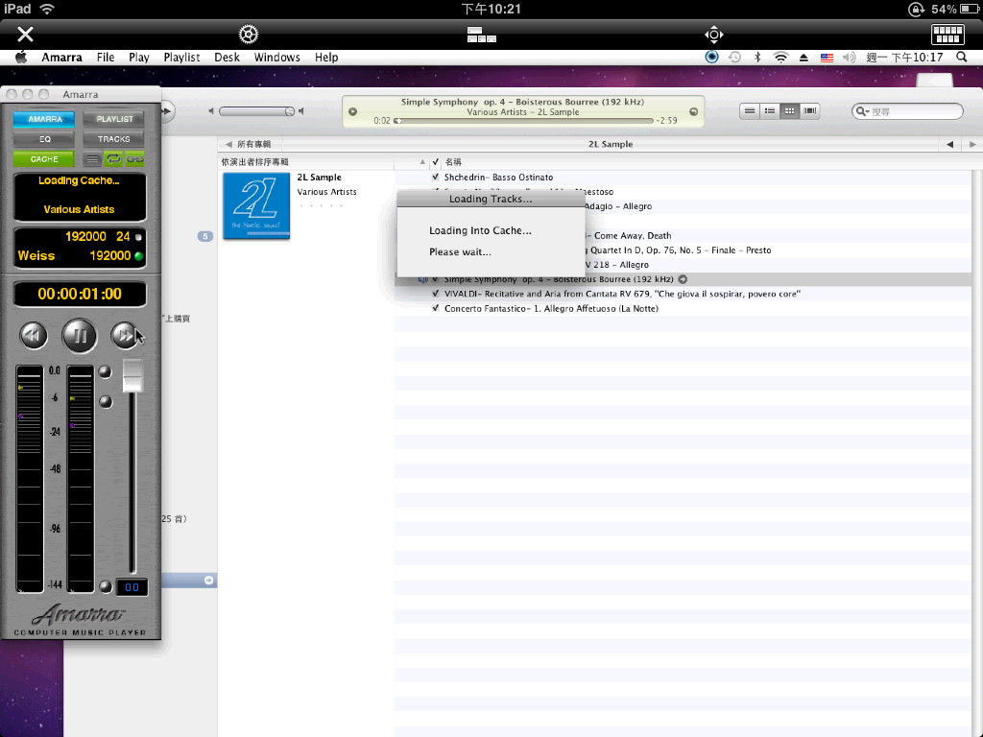Click the list lines button beside CACHE
The image size is (983, 737).
[x=92, y=159]
